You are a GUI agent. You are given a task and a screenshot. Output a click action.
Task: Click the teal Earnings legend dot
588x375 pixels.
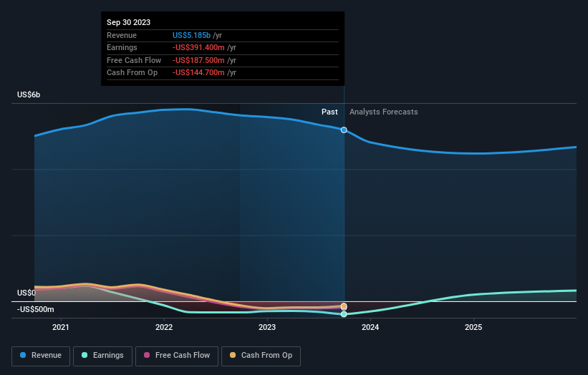click(x=85, y=355)
